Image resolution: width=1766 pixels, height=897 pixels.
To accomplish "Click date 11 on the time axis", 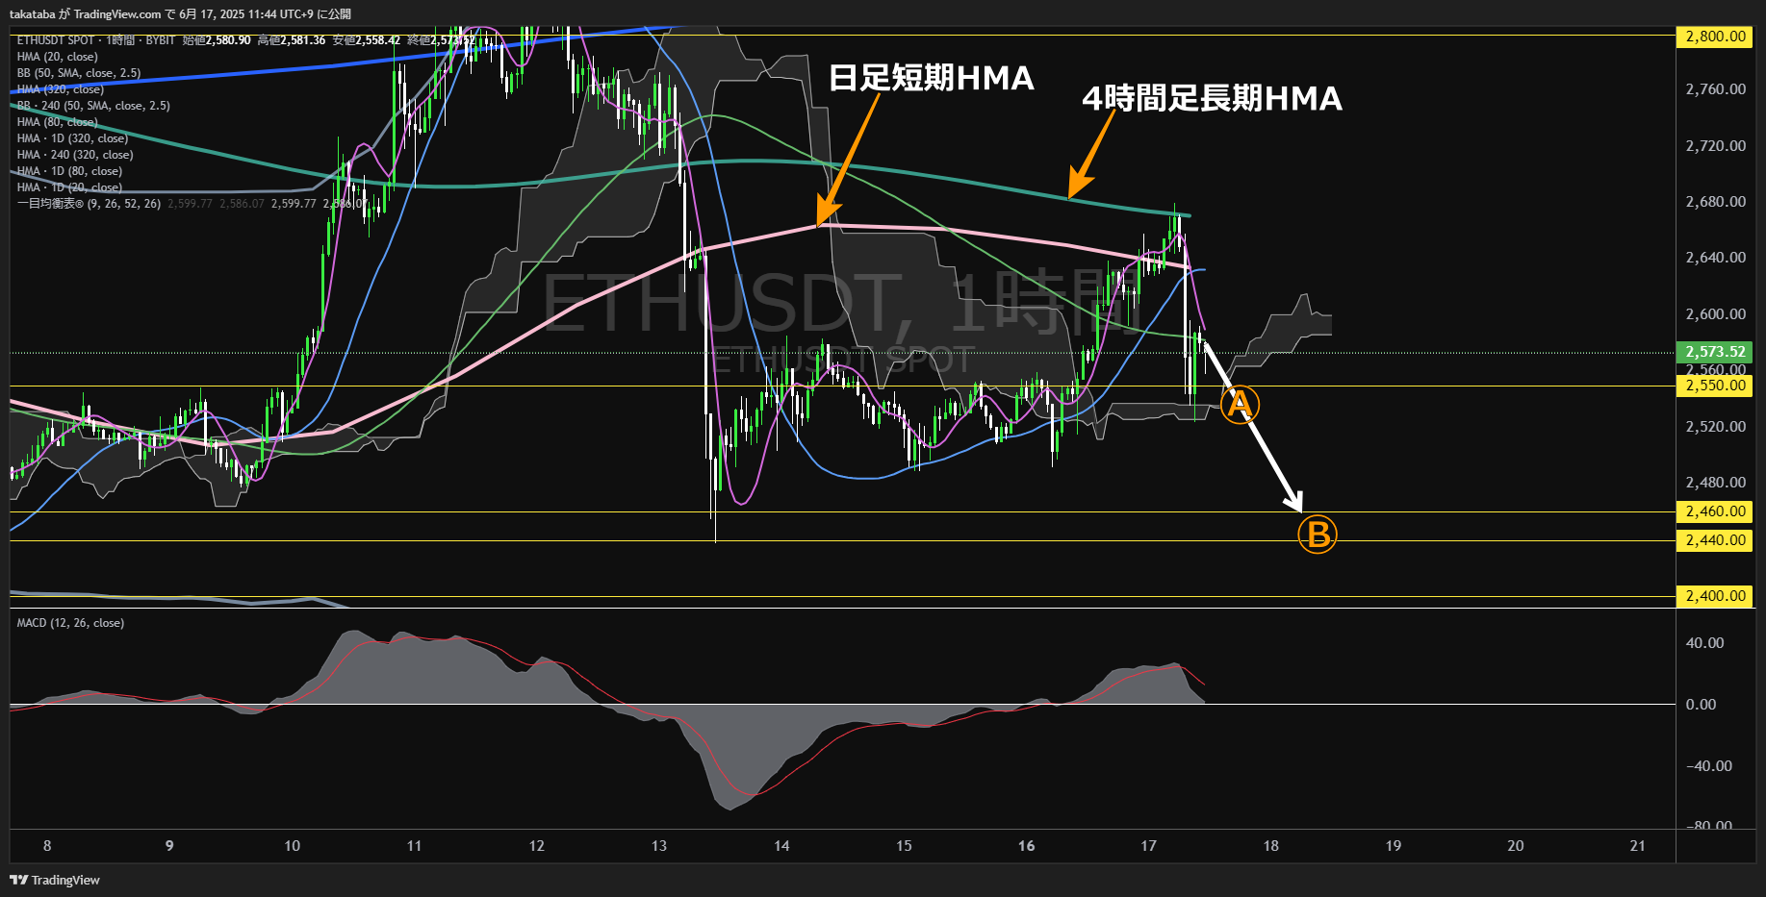I will [x=414, y=846].
